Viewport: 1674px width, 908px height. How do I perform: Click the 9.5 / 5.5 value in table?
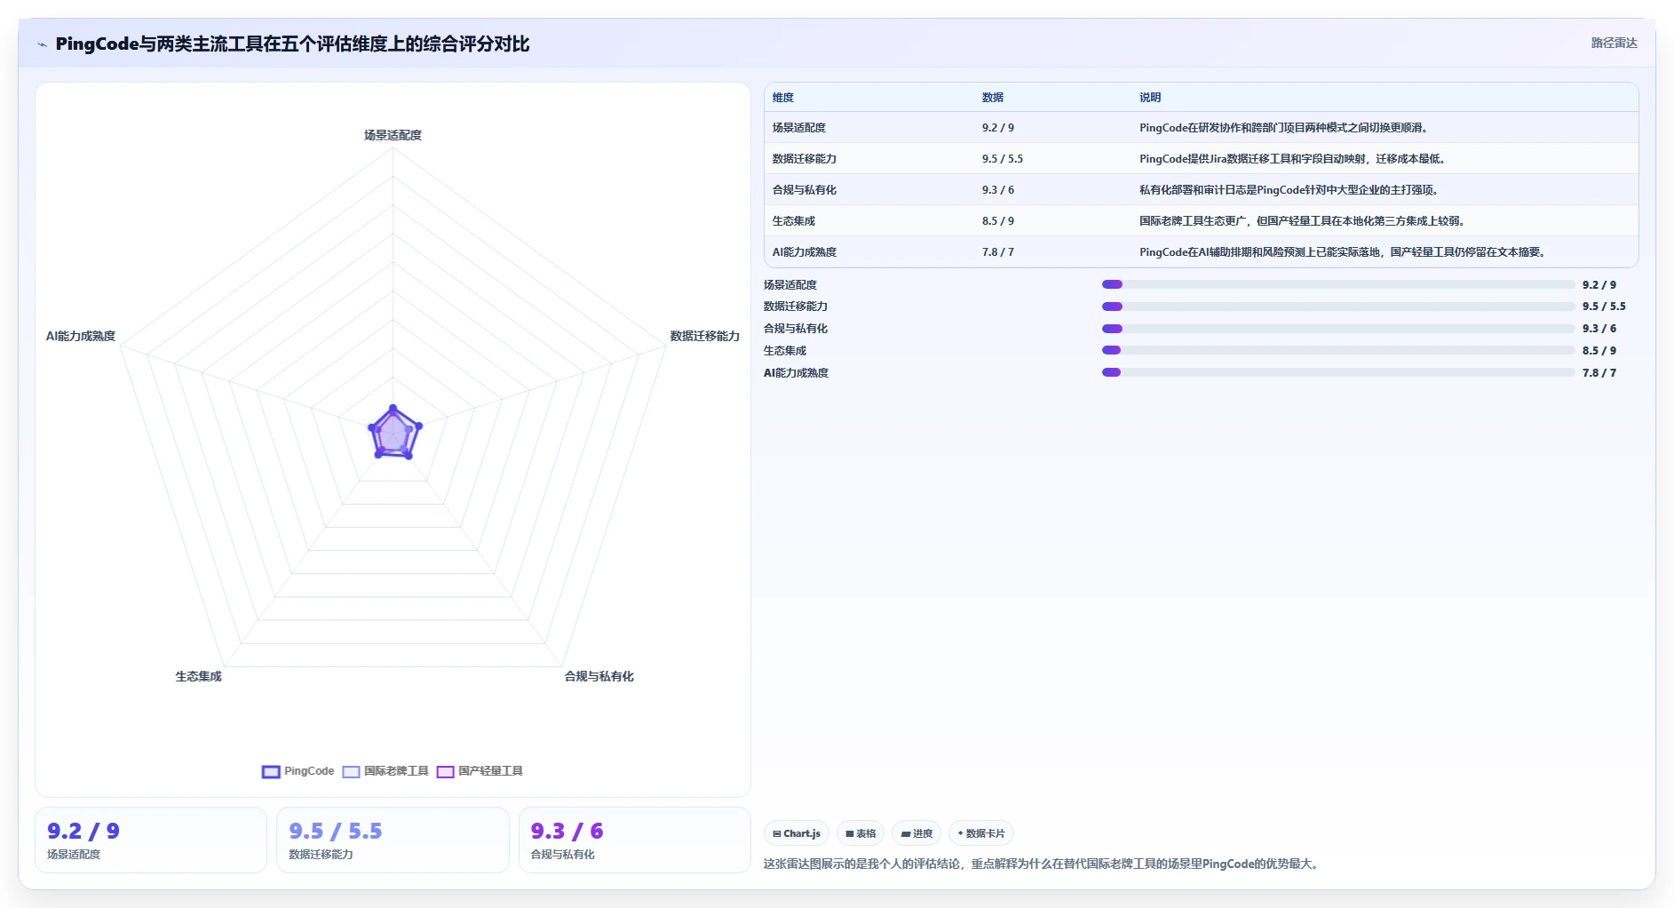(1003, 159)
